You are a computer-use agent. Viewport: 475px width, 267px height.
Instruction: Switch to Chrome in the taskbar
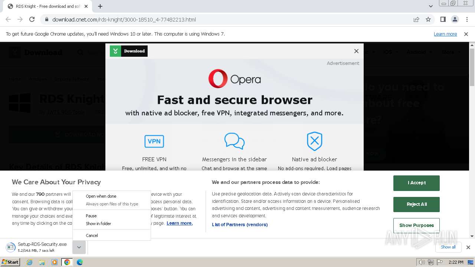coord(67,262)
